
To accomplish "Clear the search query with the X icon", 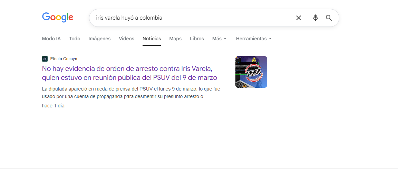I will coord(299,18).
